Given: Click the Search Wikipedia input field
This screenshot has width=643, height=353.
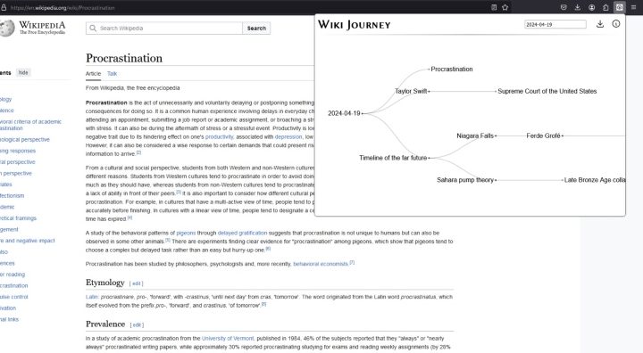Looking at the screenshot, I should [x=164, y=29].
